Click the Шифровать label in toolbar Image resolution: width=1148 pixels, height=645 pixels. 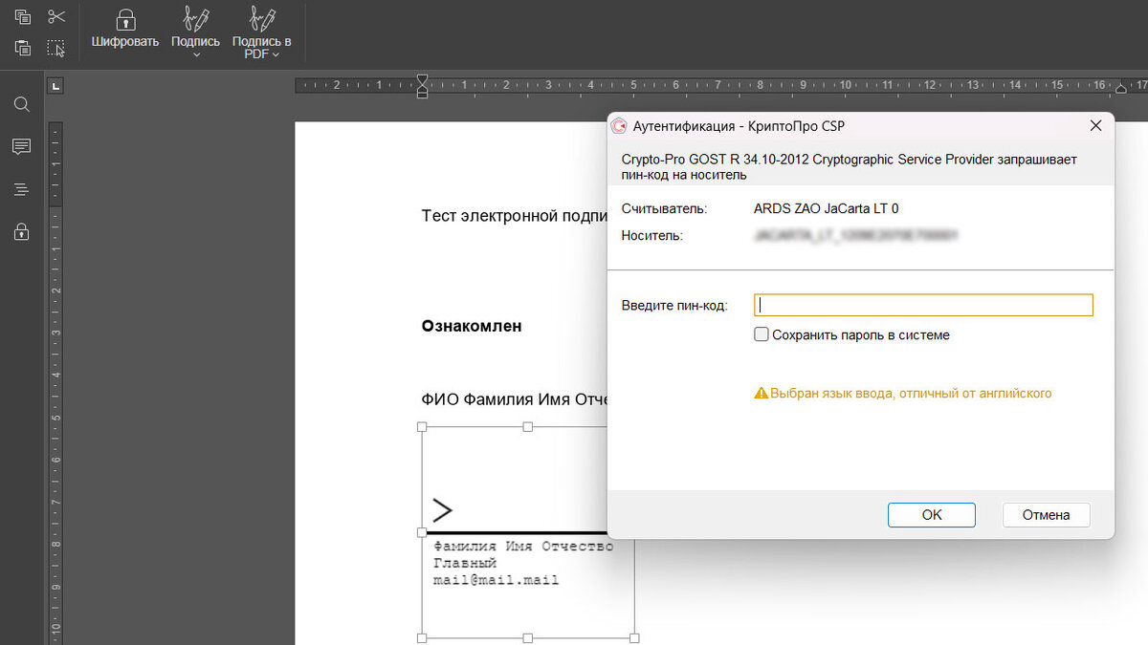pyautogui.click(x=125, y=42)
